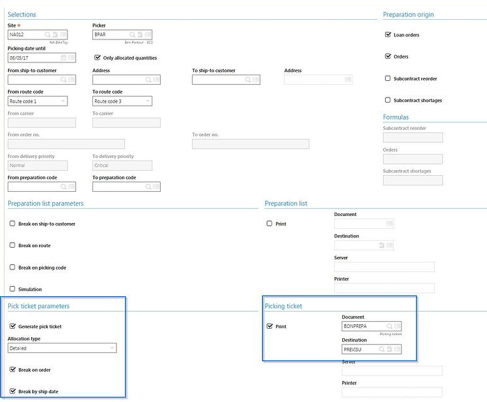This screenshot has width=487, height=402.
Task: Click the search icon in From ship-to customer
Action: tap(64, 80)
